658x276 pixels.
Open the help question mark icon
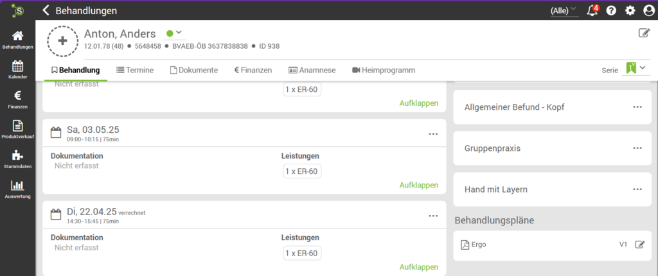pos(611,10)
